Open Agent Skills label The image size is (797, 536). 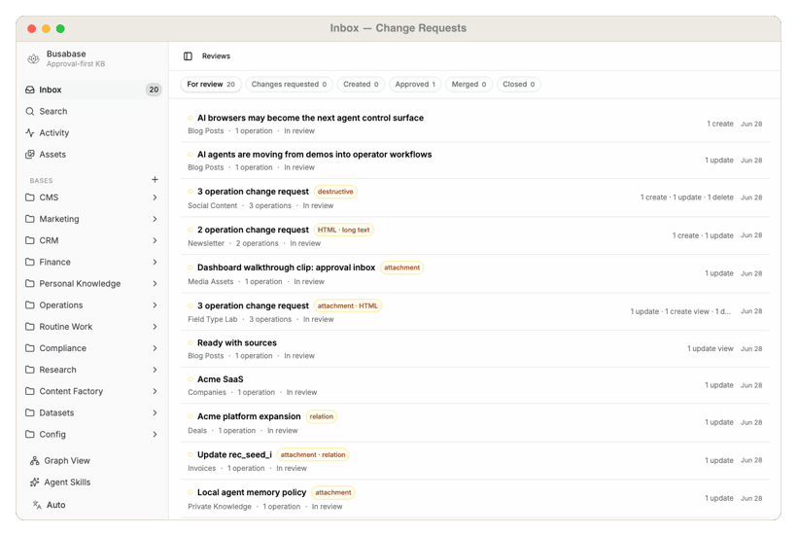[x=67, y=482]
